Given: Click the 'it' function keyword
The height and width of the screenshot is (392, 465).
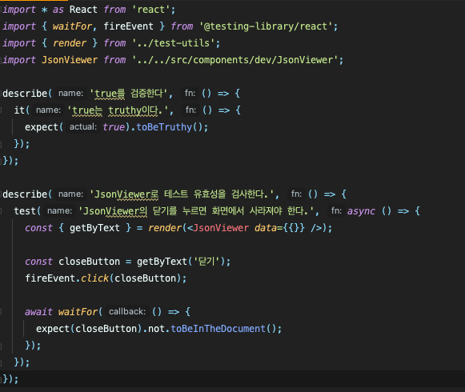Looking at the screenshot, I should pos(19,110).
